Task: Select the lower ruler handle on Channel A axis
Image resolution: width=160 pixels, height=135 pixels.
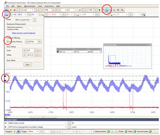Action: 5,81
